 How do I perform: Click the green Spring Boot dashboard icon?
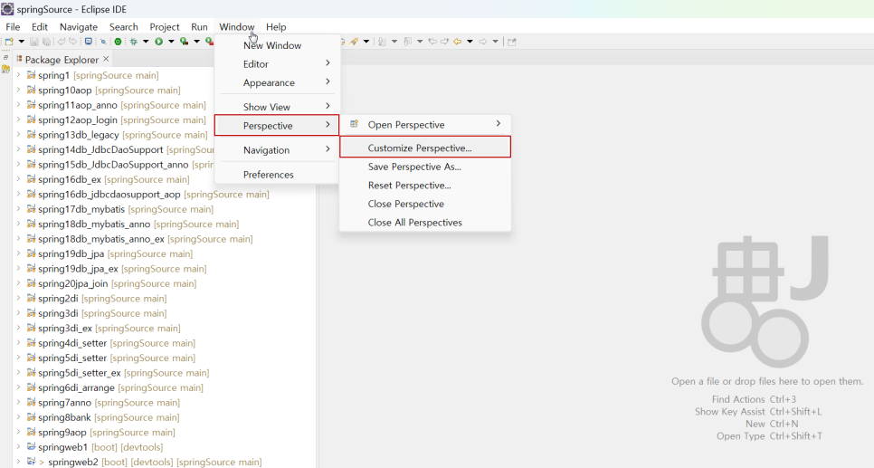pos(119,42)
